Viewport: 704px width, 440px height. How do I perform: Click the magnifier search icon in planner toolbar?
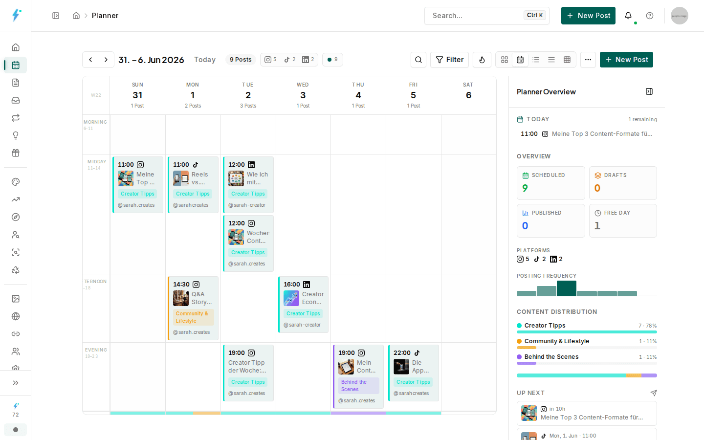[418, 60]
